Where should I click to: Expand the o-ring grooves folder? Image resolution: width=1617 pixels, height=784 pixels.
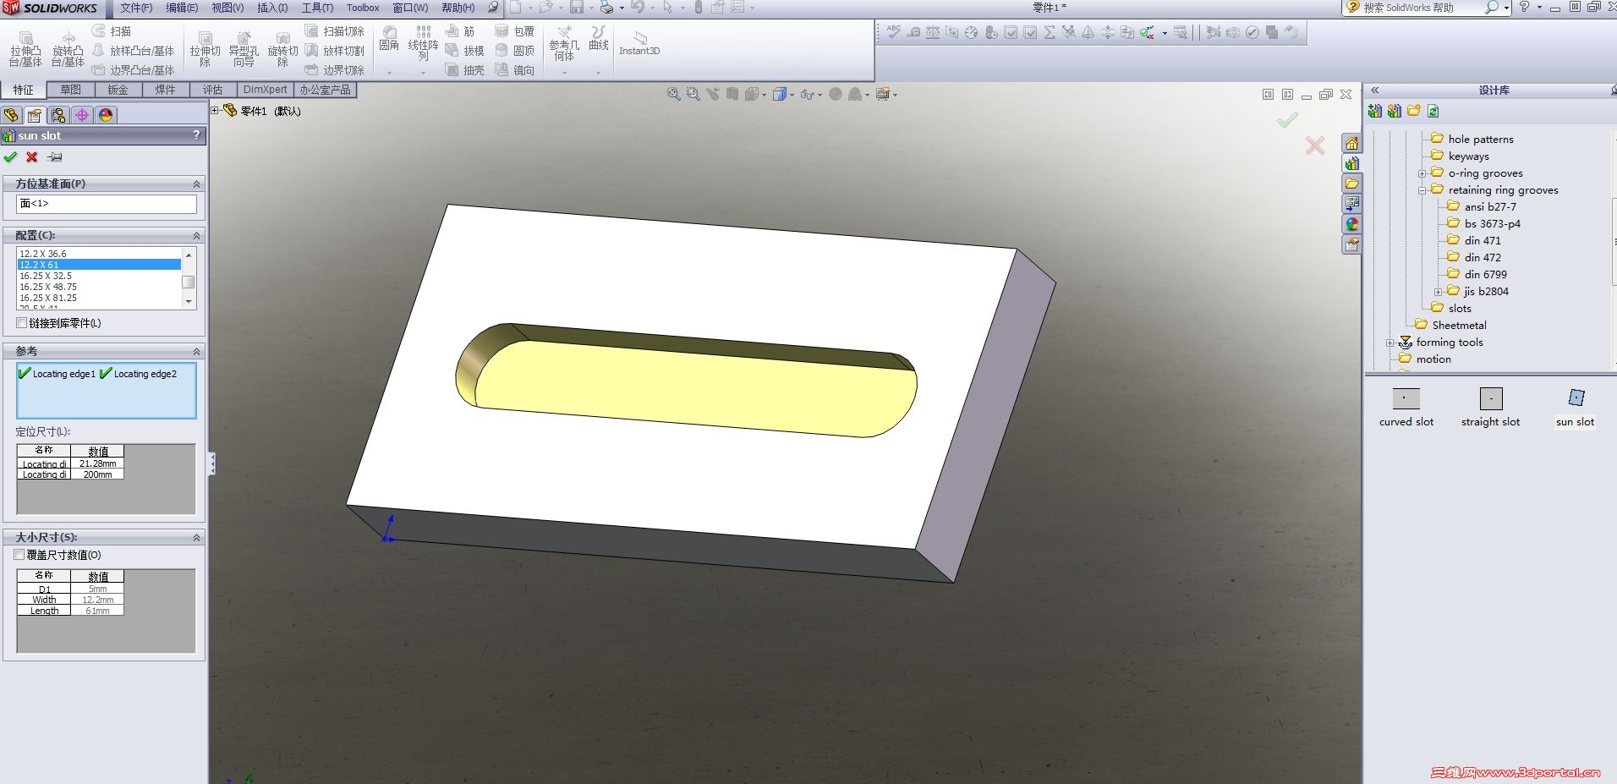tap(1422, 173)
